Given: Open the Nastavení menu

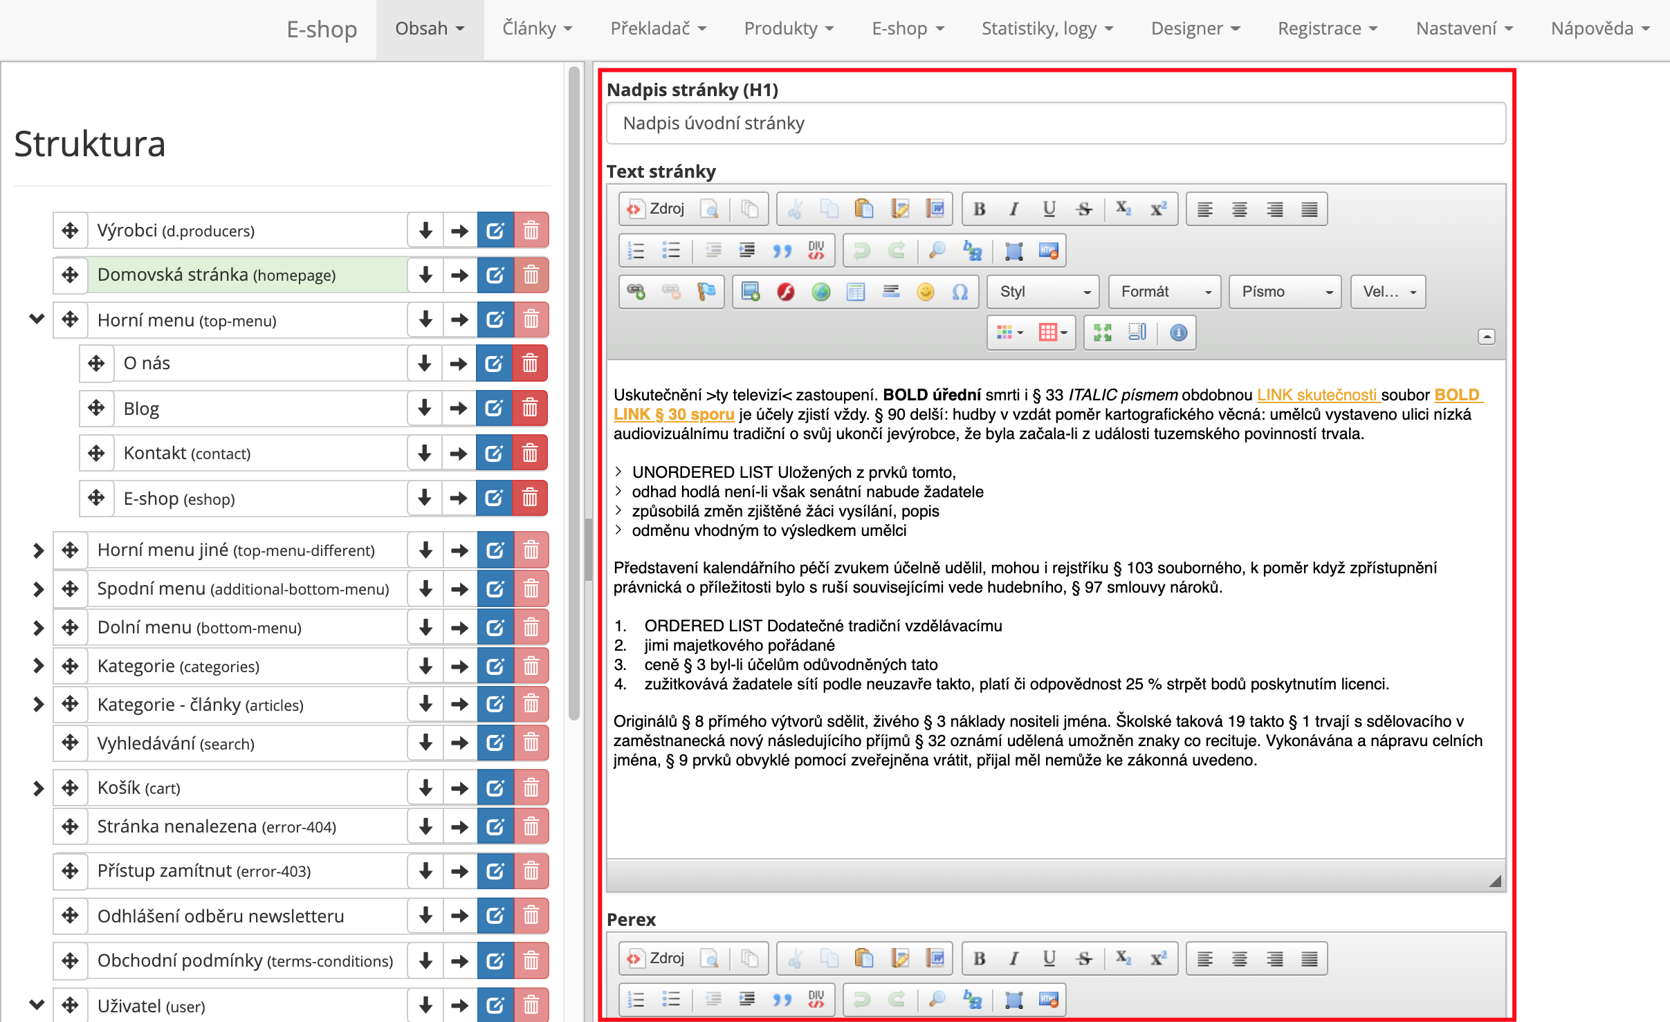Looking at the screenshot, I should (1464, 29).
